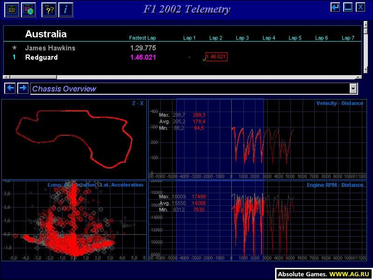This screenshot has height=280, width=373.
Task: Select driver Redguard row
Action: pyautogui.click(x=182, y=57)
